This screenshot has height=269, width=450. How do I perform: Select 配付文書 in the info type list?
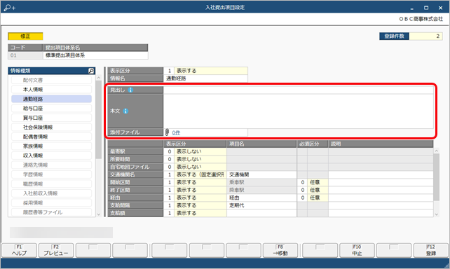(51, 80)
